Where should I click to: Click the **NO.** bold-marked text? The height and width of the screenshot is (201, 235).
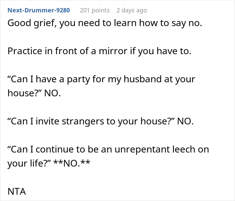[x=72, y=163]
